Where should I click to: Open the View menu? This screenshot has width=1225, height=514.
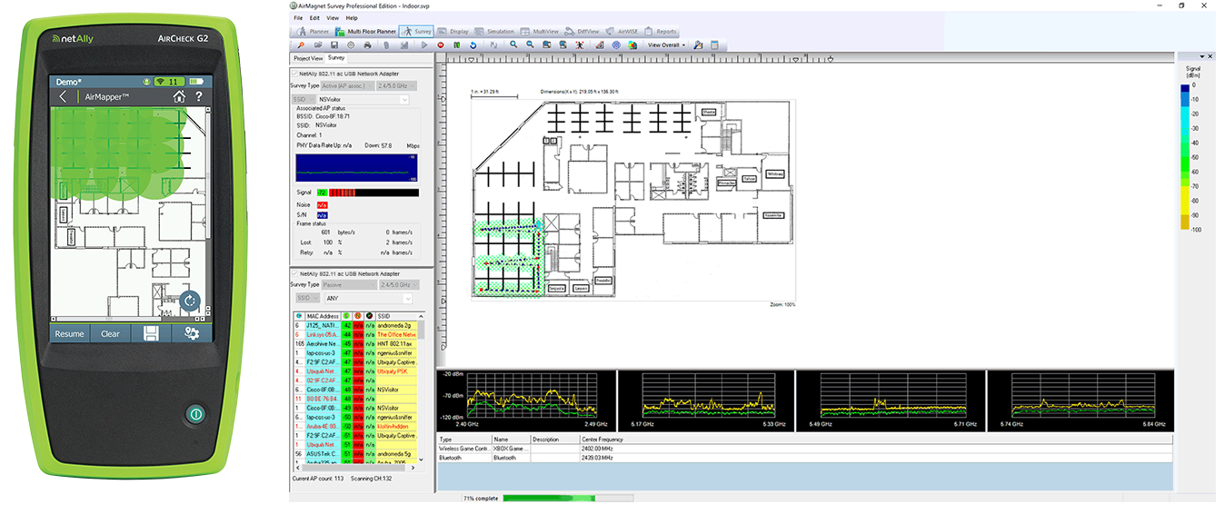point(333,17)
